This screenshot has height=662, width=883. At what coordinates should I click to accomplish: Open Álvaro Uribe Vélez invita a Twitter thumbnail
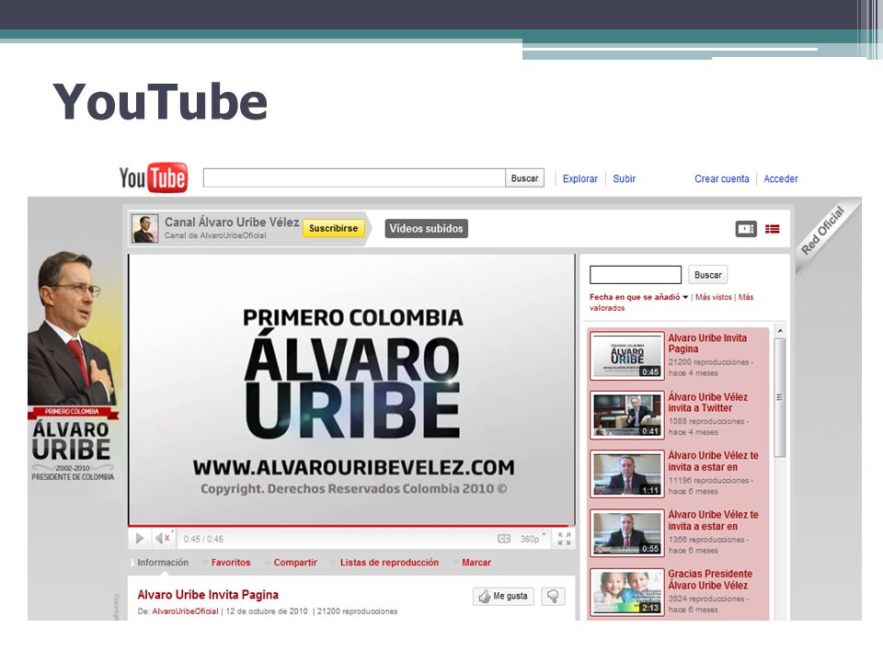(626, 415)
